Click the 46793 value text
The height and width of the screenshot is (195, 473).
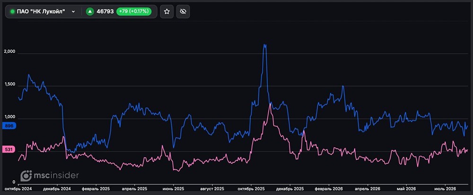coord(105,11)
